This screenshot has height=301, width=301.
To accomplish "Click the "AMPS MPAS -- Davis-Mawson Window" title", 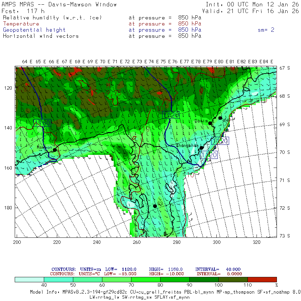I will point(59,4).
